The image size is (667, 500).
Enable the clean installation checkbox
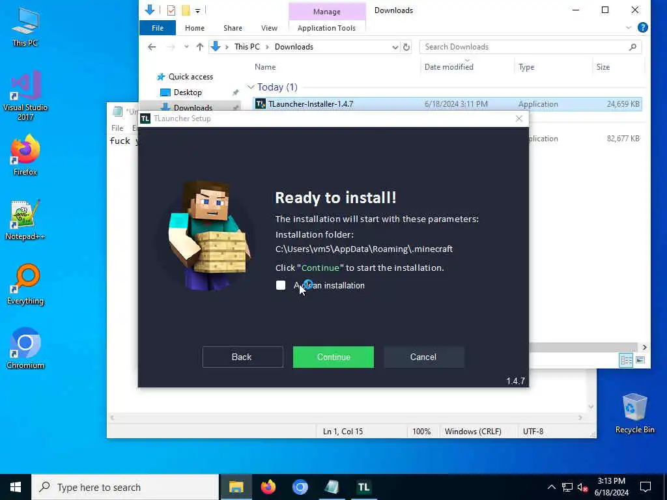point(281,285)
